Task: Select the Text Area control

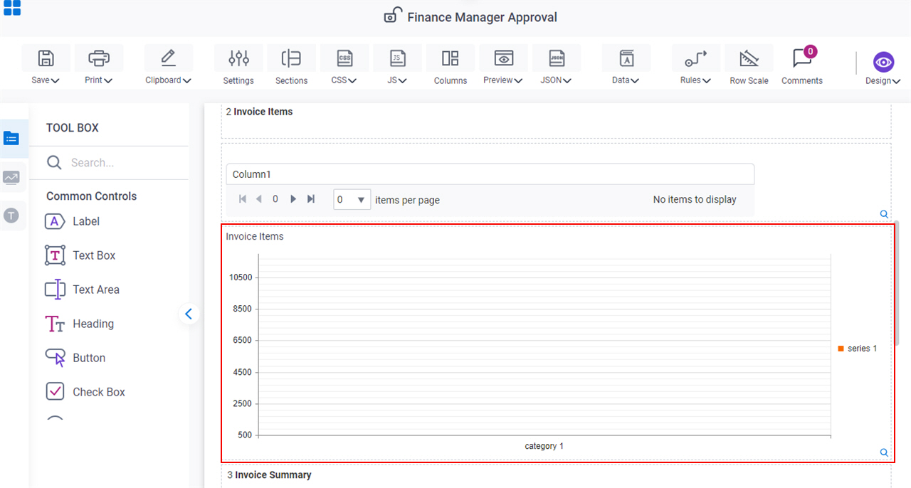Action: click(x=82, y=290)
